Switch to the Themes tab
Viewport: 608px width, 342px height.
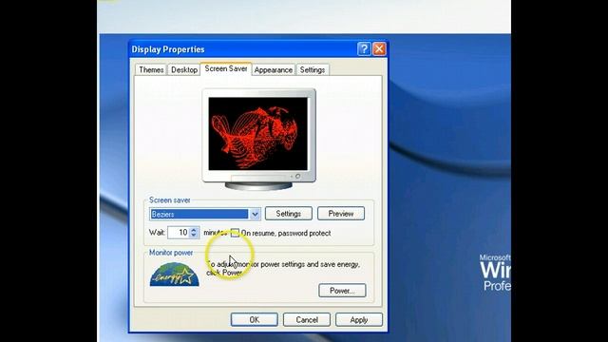point(151,69)
